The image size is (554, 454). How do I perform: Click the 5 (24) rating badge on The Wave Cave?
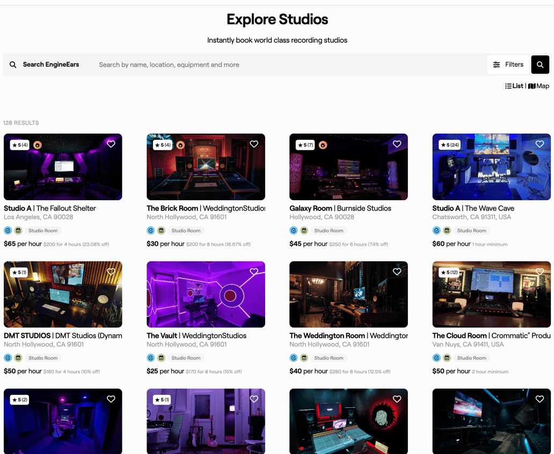pos(449,145)
